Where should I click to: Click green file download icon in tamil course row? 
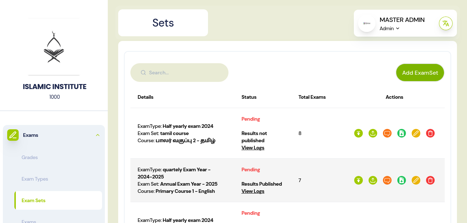point(402,133)
